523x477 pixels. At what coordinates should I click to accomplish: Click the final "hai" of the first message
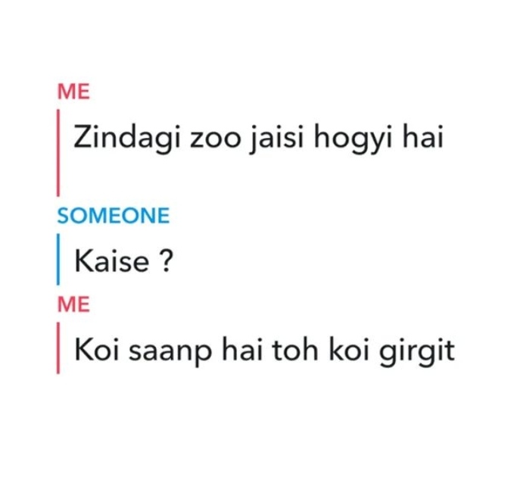coord(423,136)
